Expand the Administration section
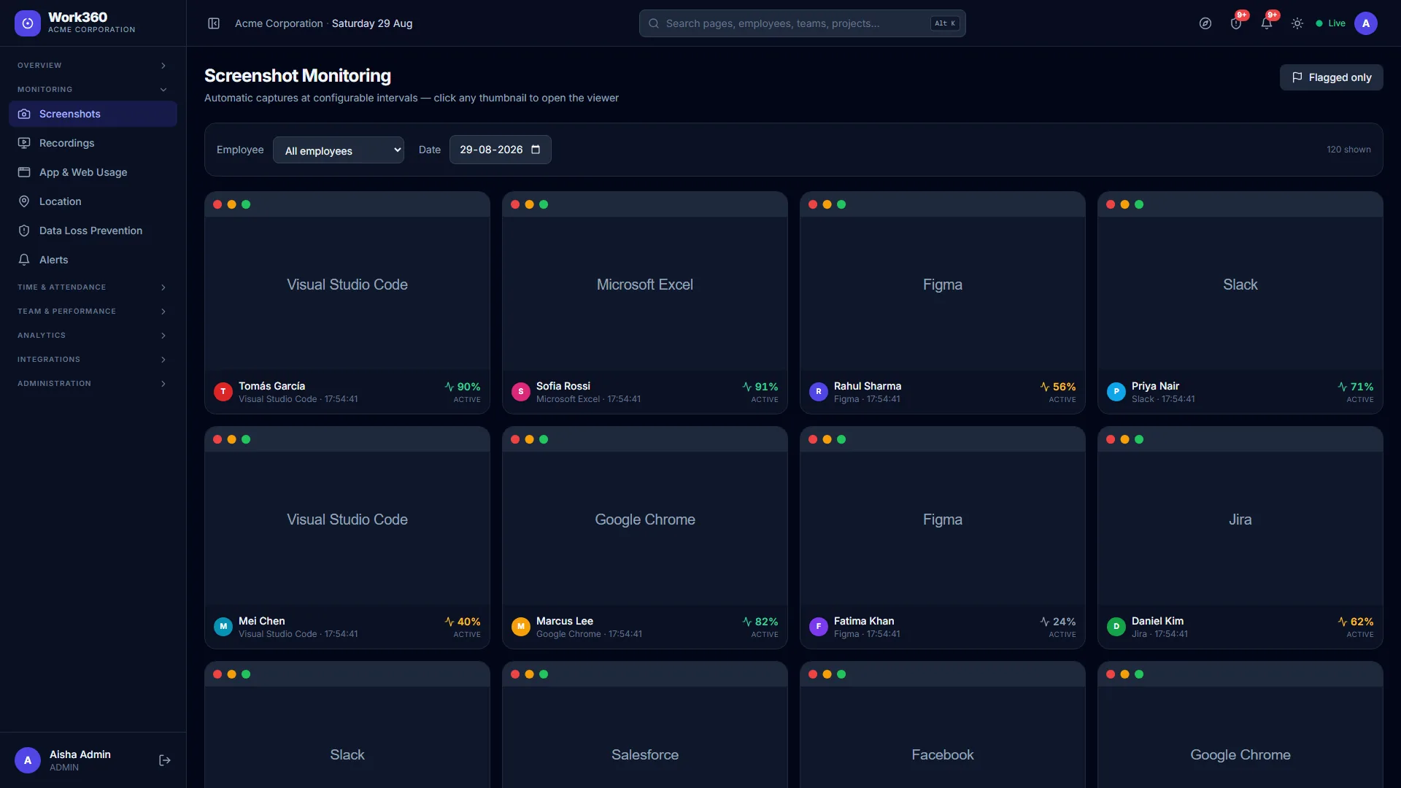The image size is (1401, 788). click(x=93, y=384)
